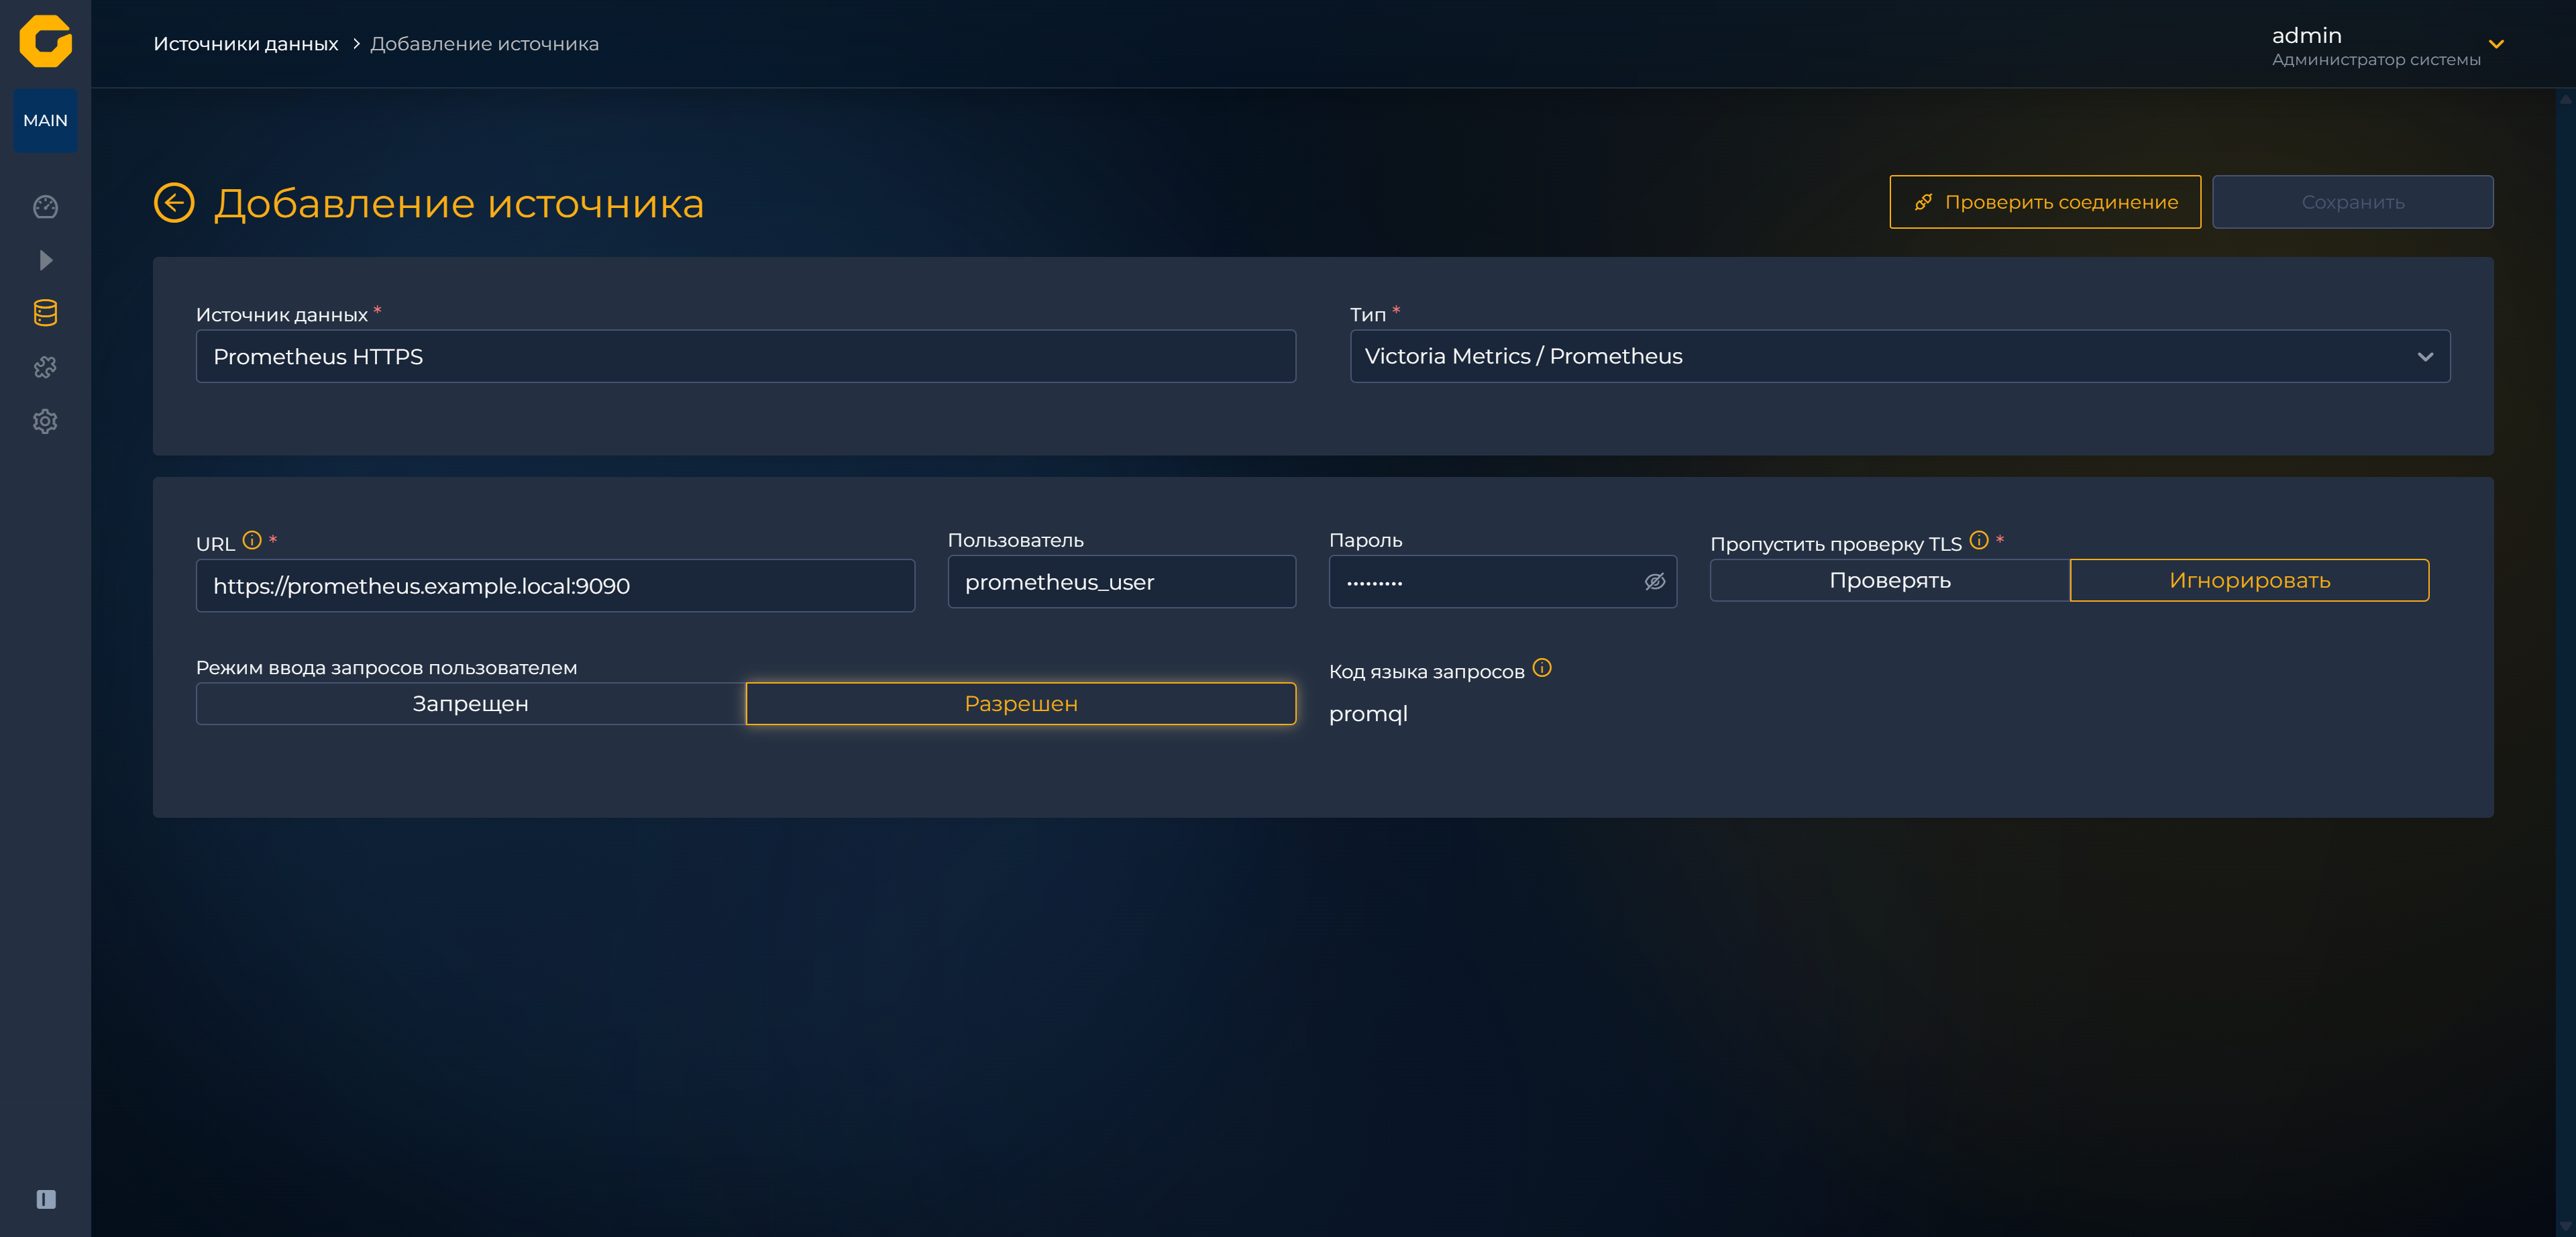The height and width of the screenshot is (1237, 2576).
Task: Click the scrollbar up arrow
Action: point(2566,99)
